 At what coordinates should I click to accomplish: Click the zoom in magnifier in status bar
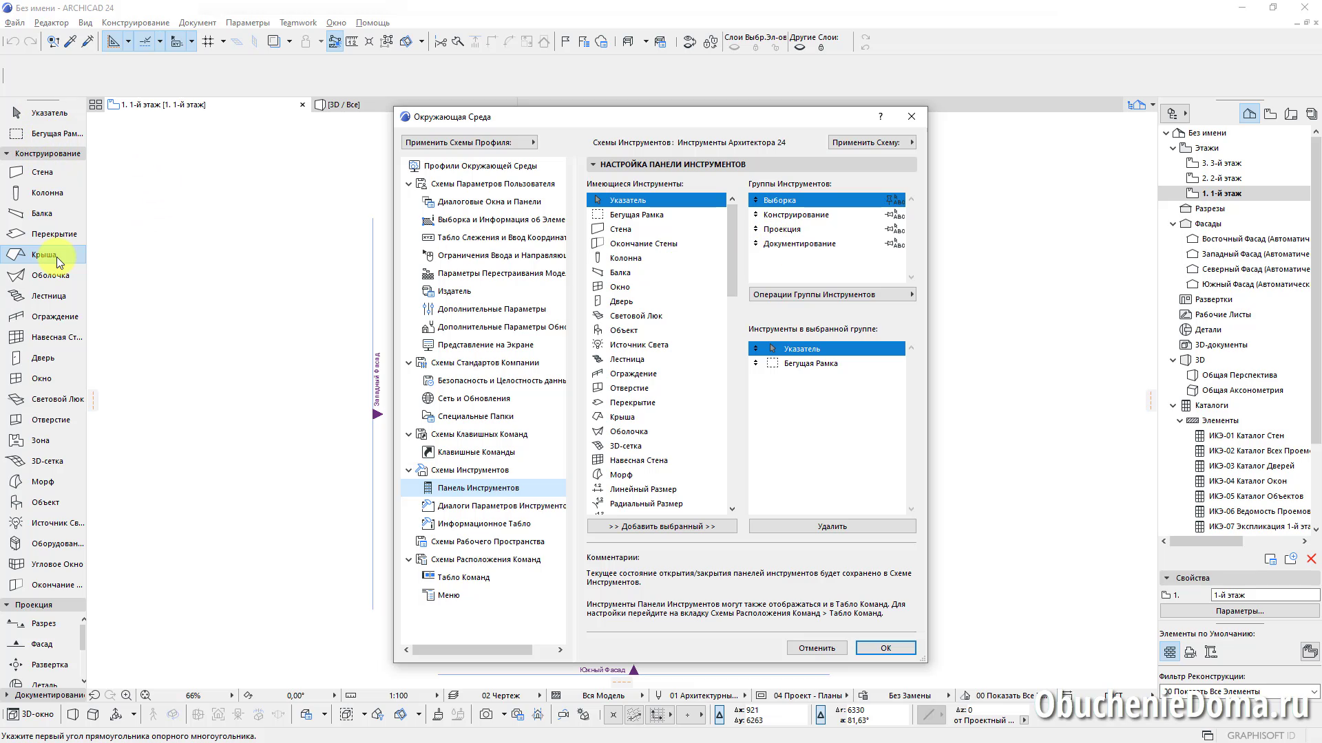pyautogui.click(x=126, y=696)
